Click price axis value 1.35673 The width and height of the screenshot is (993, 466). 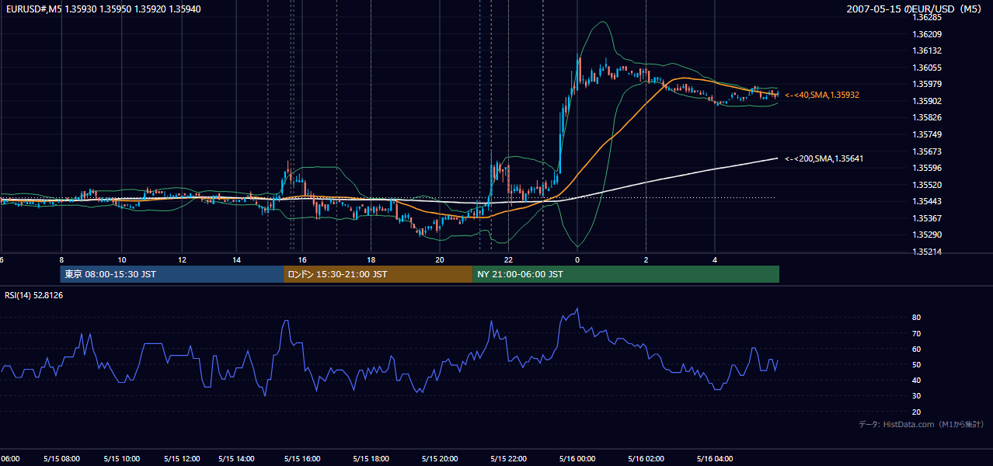click(925, 151)
